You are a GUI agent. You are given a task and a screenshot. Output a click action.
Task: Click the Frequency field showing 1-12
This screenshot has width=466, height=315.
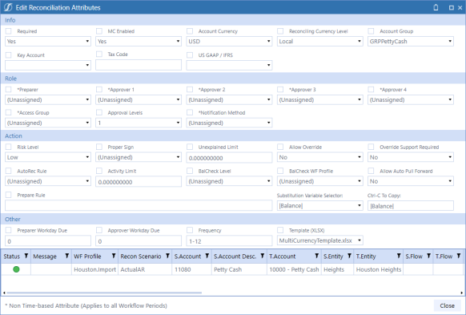pyautogui.click(x=229, y=241)
